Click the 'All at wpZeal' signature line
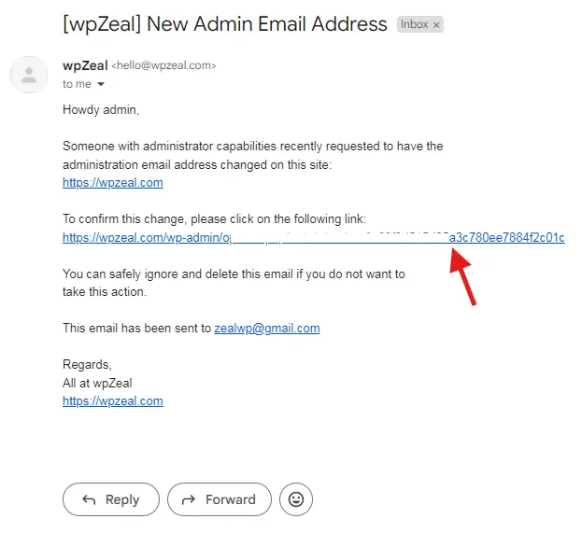The width and height of the screenshot is (582, 547). [x=97, y=383]
